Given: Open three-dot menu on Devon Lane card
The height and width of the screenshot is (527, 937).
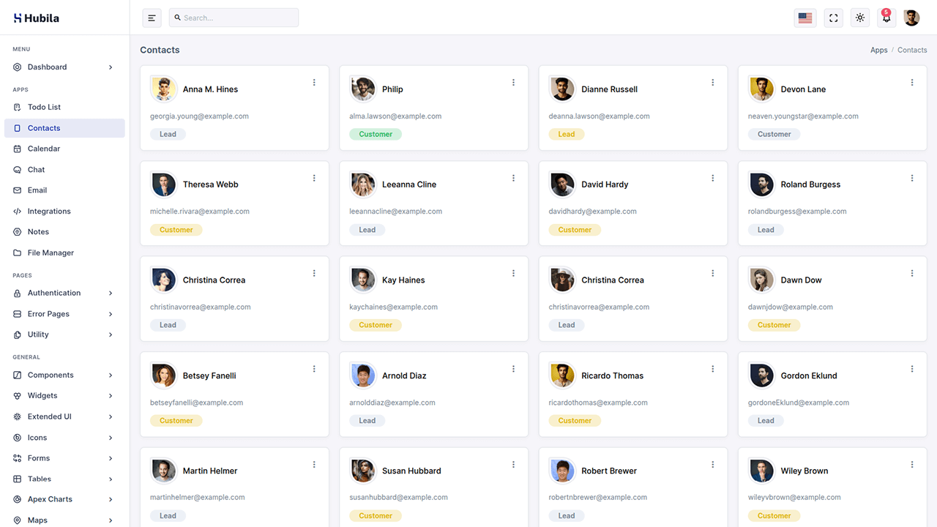Looking at the screenshot, I should pos(912,83).
